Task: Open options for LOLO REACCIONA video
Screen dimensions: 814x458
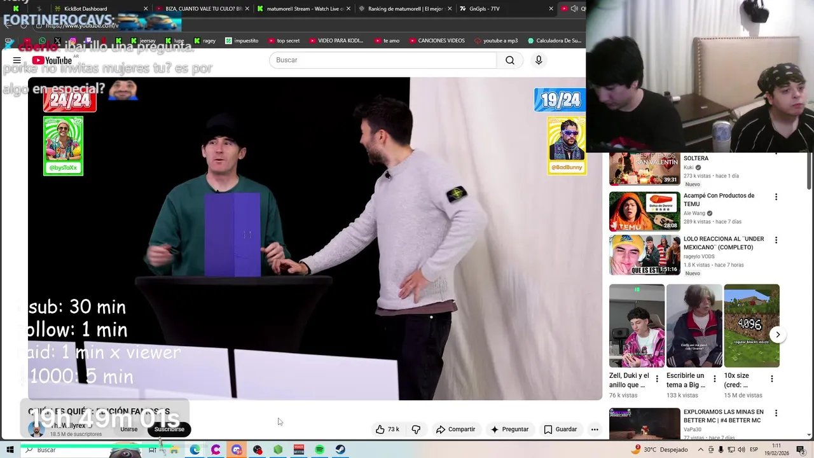Action: pyautogui.click(x=776, y=240)
